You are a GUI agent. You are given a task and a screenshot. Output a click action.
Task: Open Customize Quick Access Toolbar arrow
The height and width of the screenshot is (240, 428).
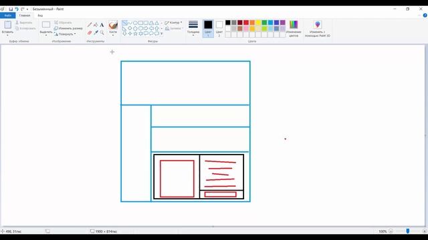click(27, 9)
